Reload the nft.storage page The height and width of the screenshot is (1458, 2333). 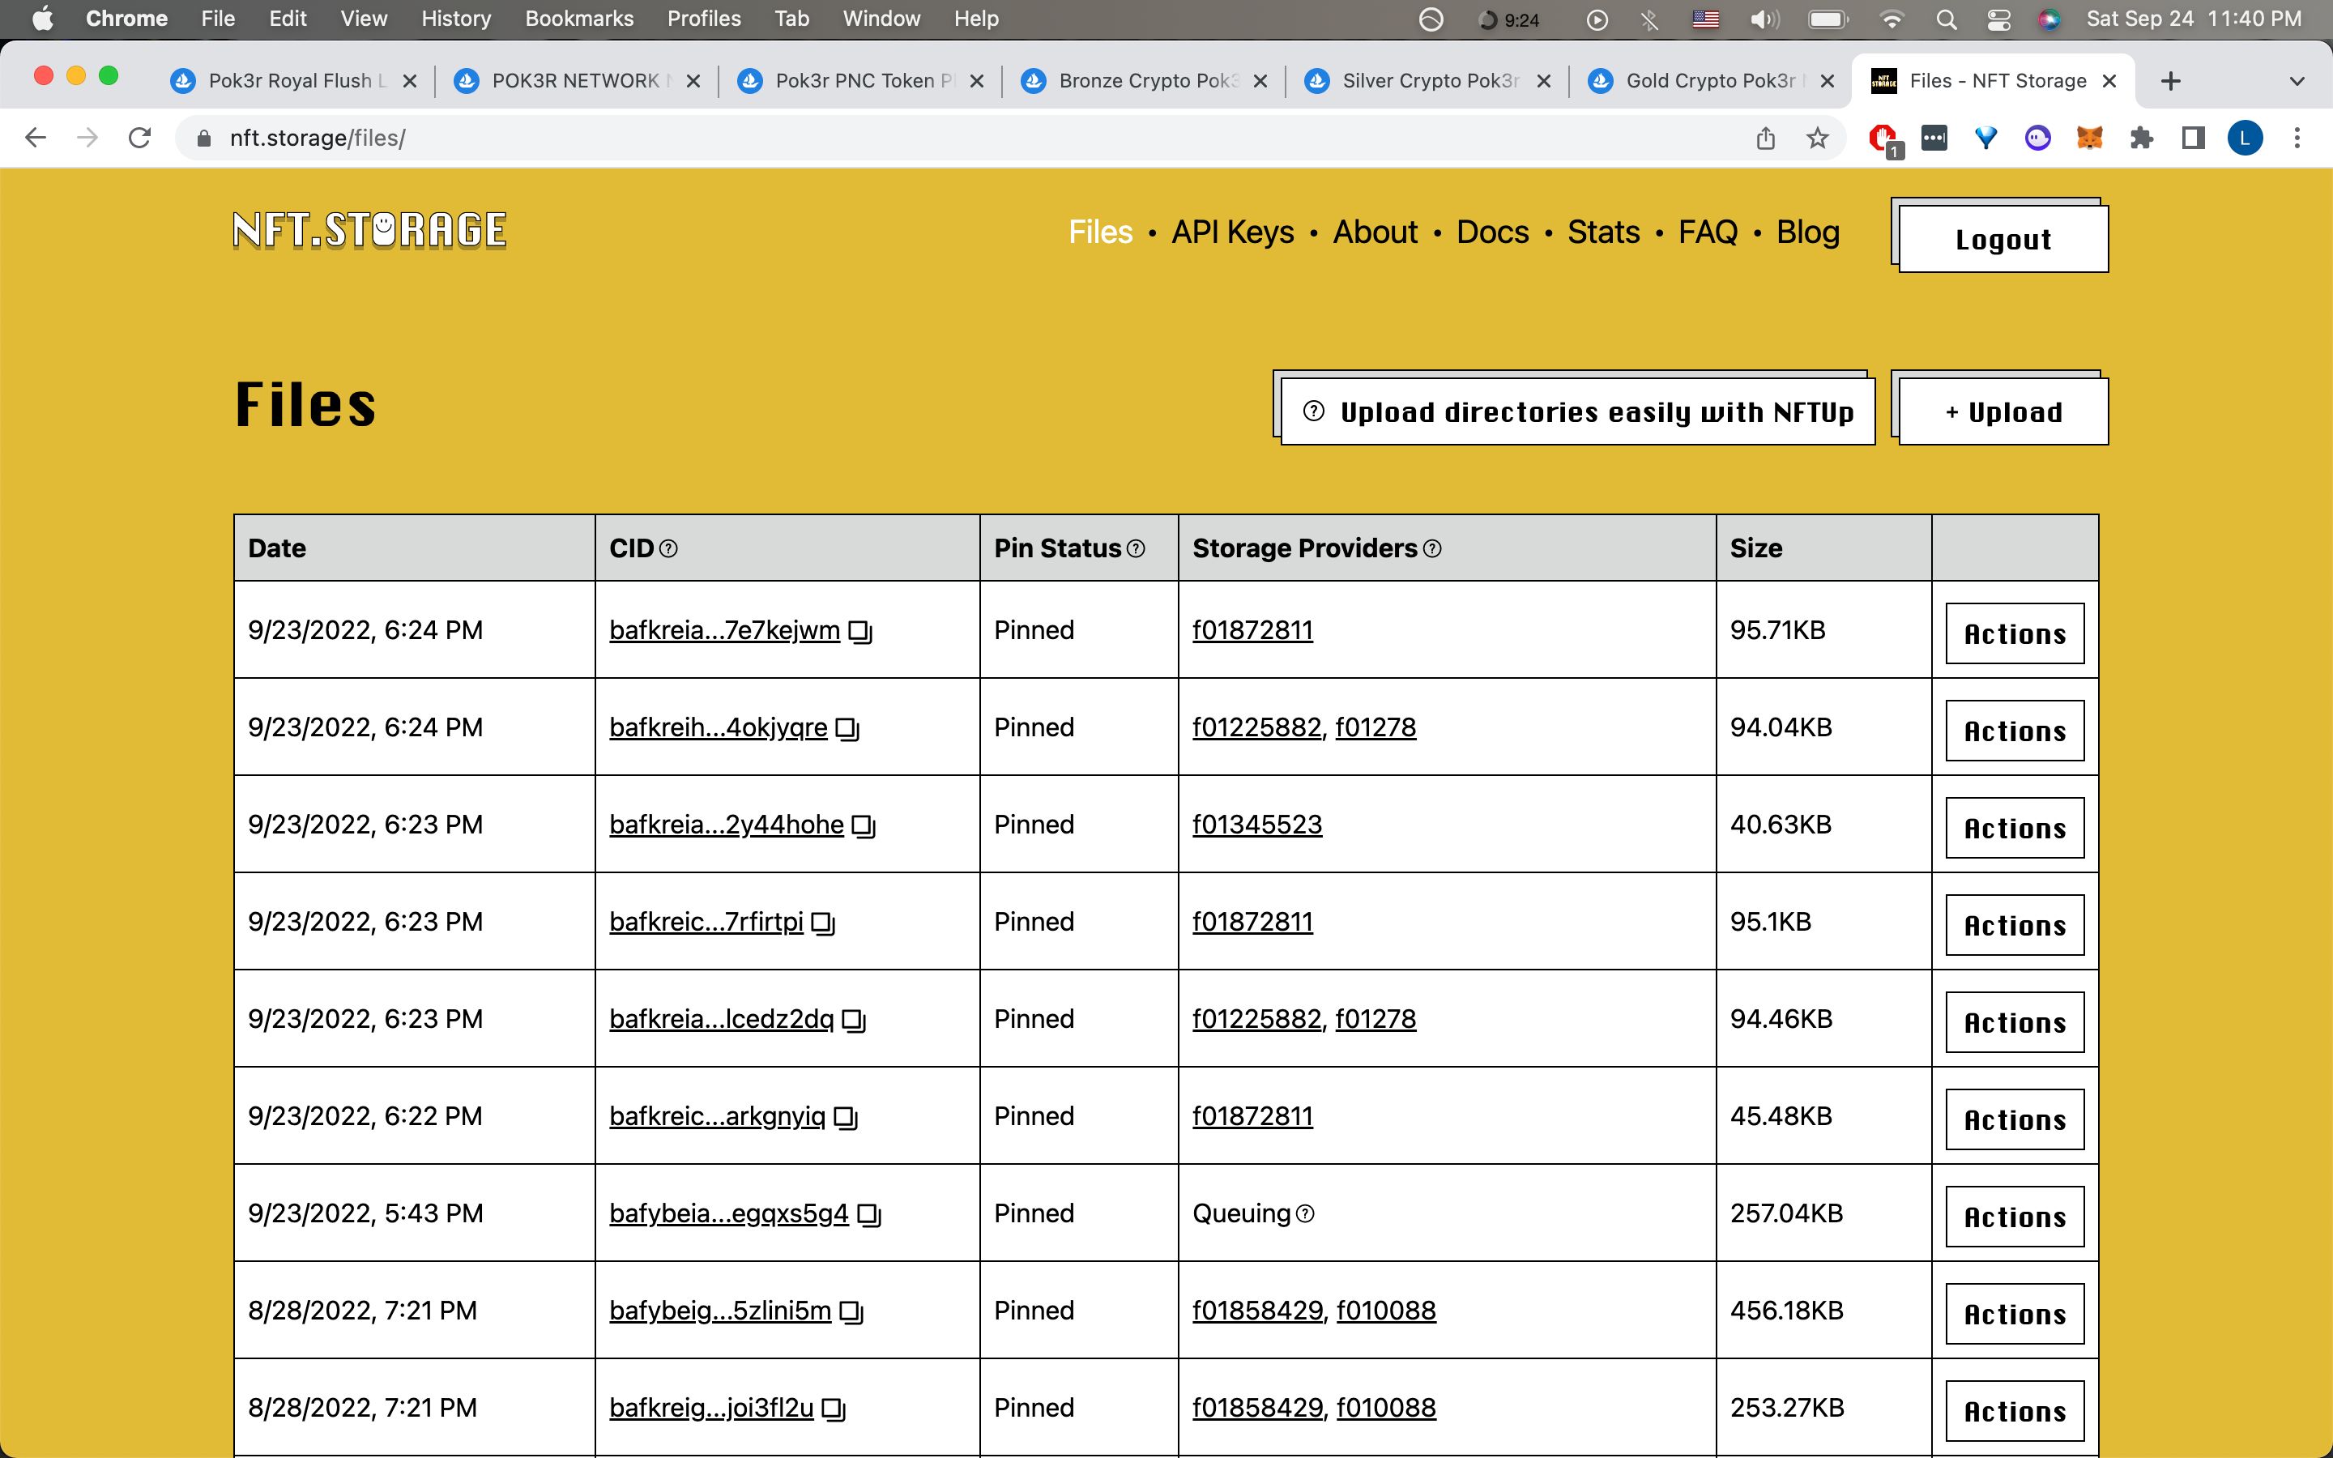point(140,138)
